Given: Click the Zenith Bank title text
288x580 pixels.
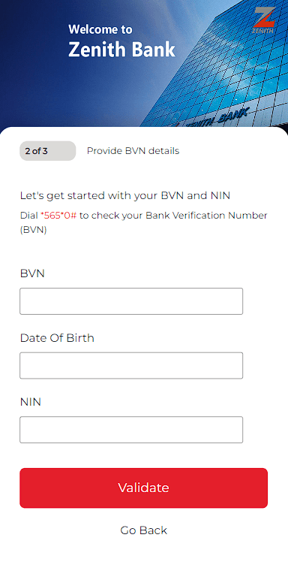Looking at the screenshot, I should [121, 50].
